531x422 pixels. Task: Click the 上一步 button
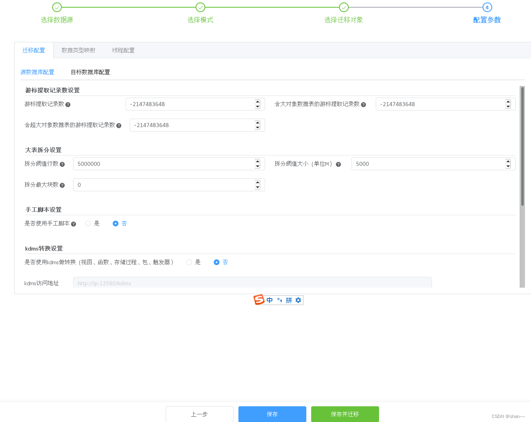point(200,414)
